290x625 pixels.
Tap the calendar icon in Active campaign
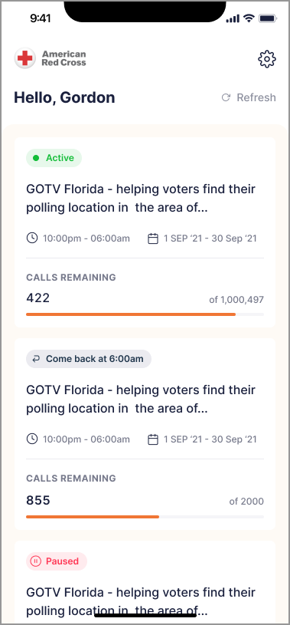point(153,238)
